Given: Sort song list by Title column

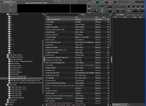Looking at the screenshot, I should point(48,17).
